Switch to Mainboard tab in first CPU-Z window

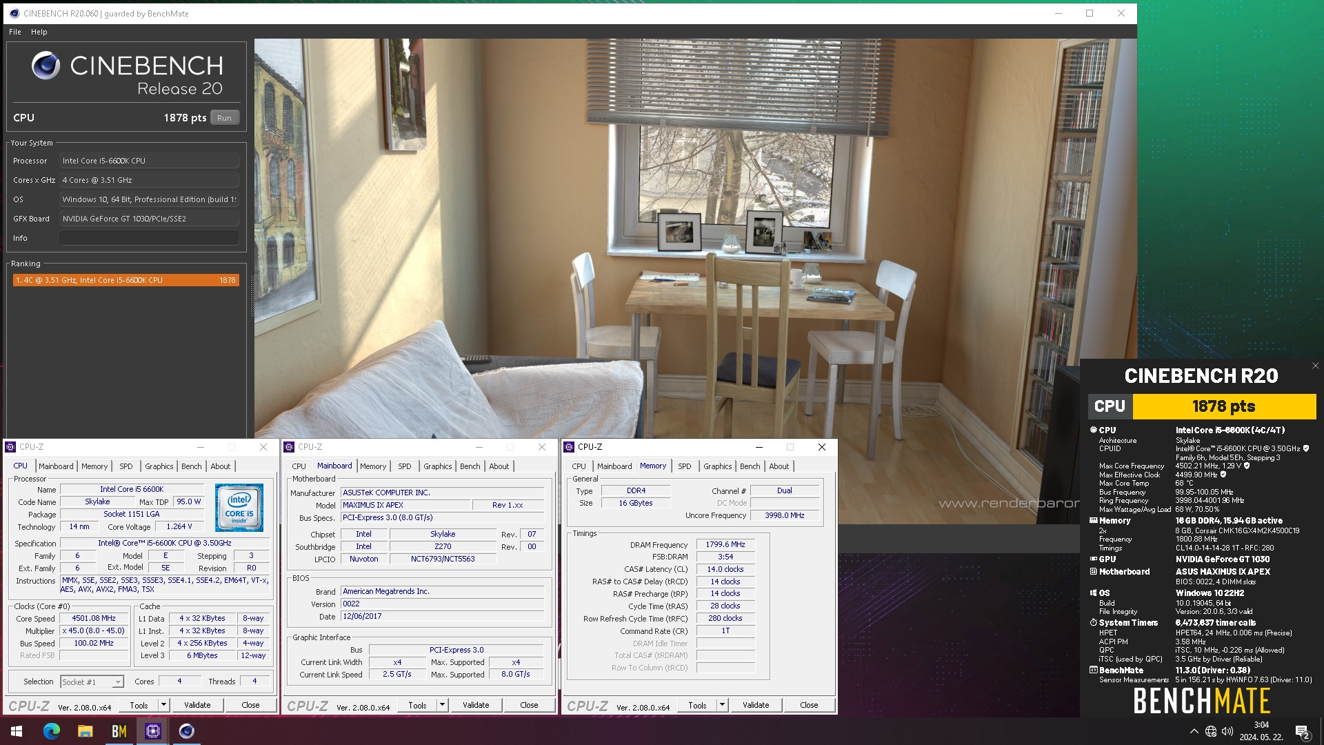(x=56, y=466)
